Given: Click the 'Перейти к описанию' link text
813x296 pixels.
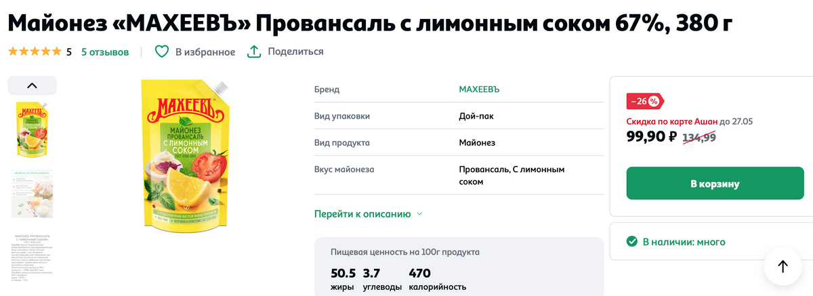Looking at the screenshot, I should pos(362,214).
